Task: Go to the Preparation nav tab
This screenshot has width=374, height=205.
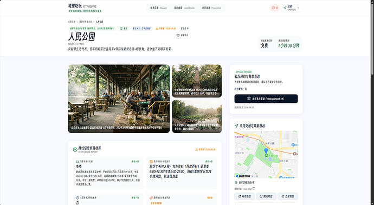Action: coord(211,8)
